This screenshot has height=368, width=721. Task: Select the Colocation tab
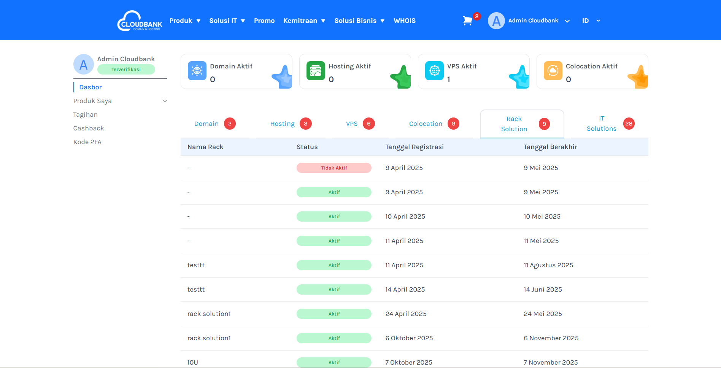point(426,124)
